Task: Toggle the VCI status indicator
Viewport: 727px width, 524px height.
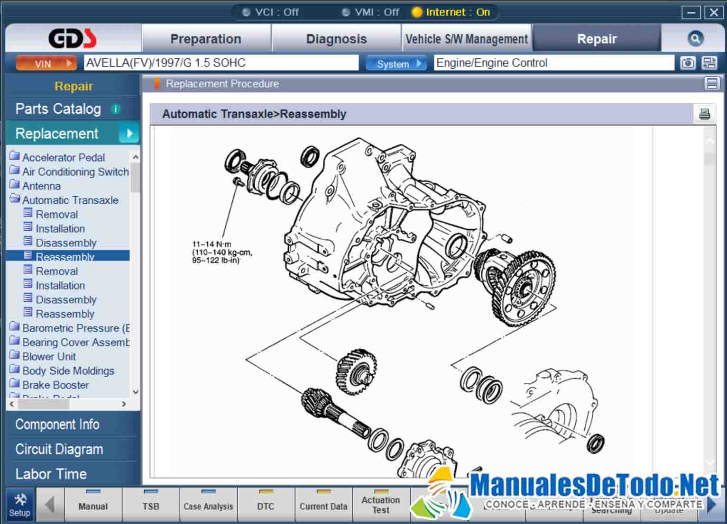Action: point(246,12)
